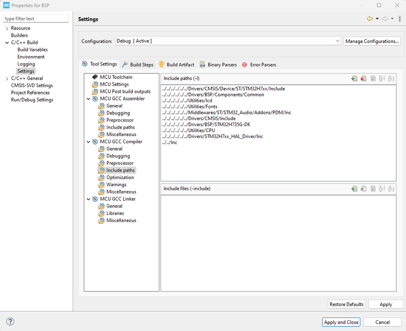
Task: Open forward history dropdown arrow
Action: coord(392,19)
